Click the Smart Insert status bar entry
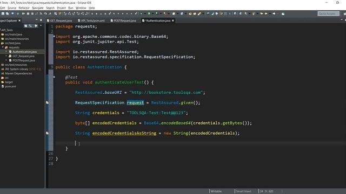The height and width of the screenshot is (194, 346). click(x=243, y=191)
